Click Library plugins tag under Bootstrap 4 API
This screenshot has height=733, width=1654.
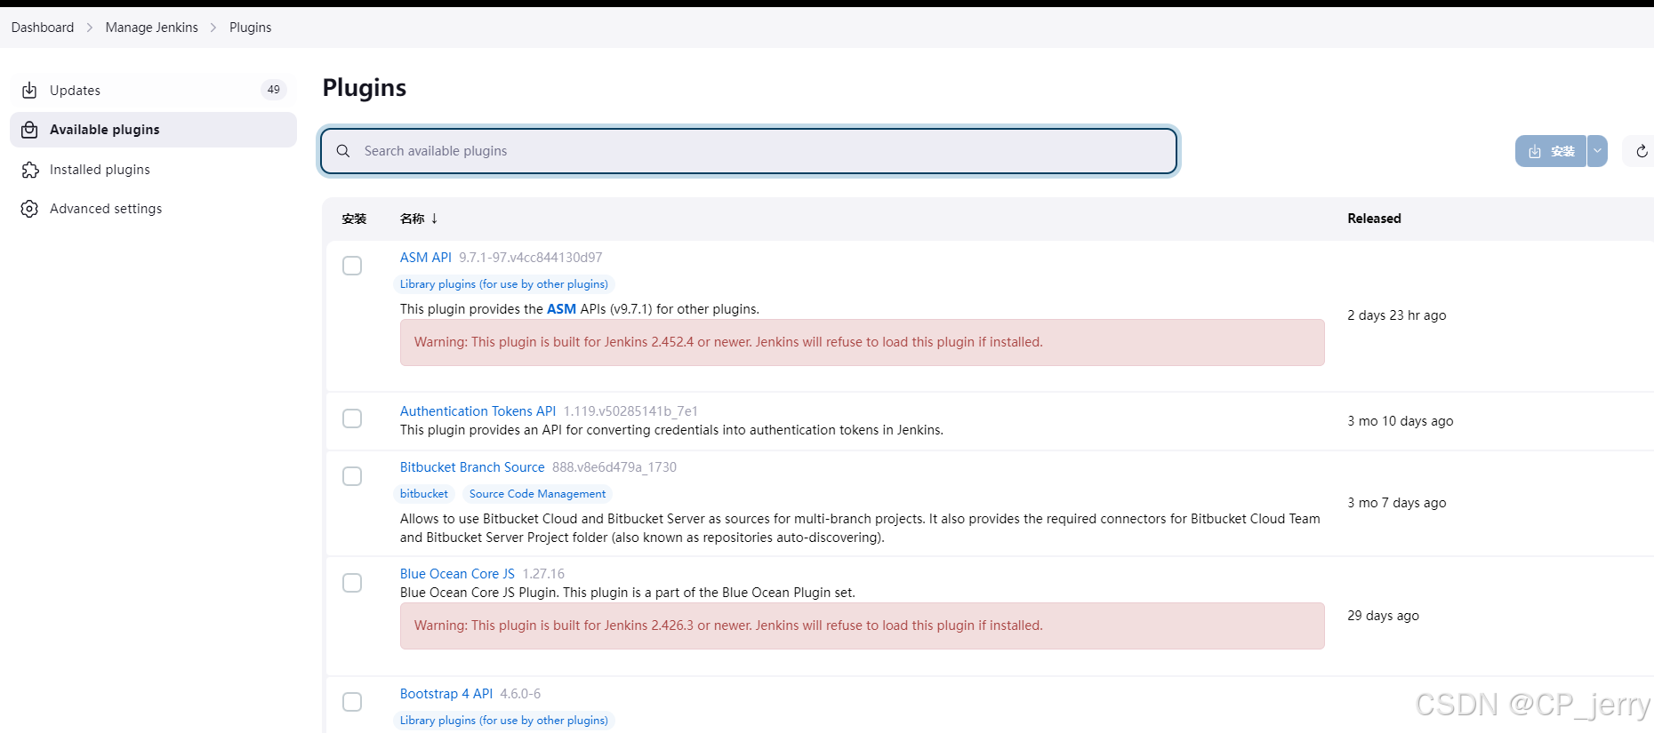504,721
